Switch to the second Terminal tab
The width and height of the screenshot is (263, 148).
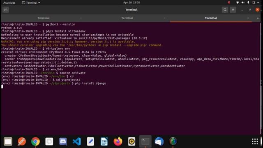(x=127, y=18)
